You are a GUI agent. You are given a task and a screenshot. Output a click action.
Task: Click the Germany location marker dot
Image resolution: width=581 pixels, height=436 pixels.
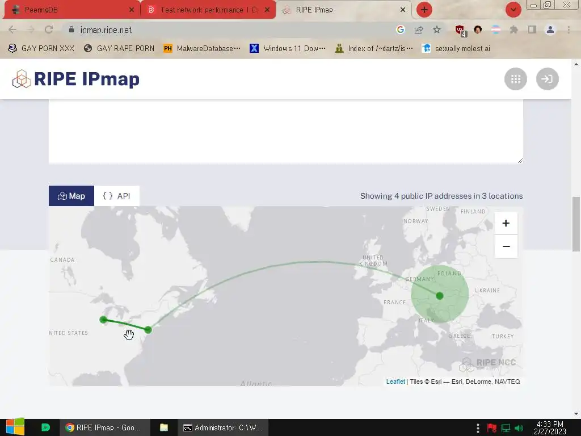click(440, 296)
